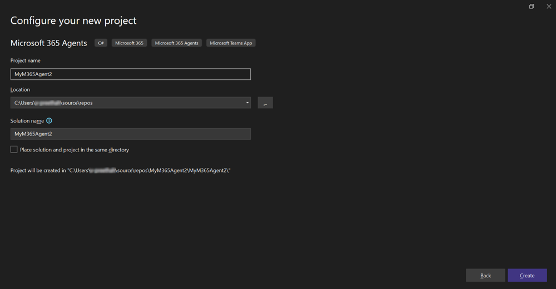Click the Microsoft 365 Agents tag

(x=177, y=43)
